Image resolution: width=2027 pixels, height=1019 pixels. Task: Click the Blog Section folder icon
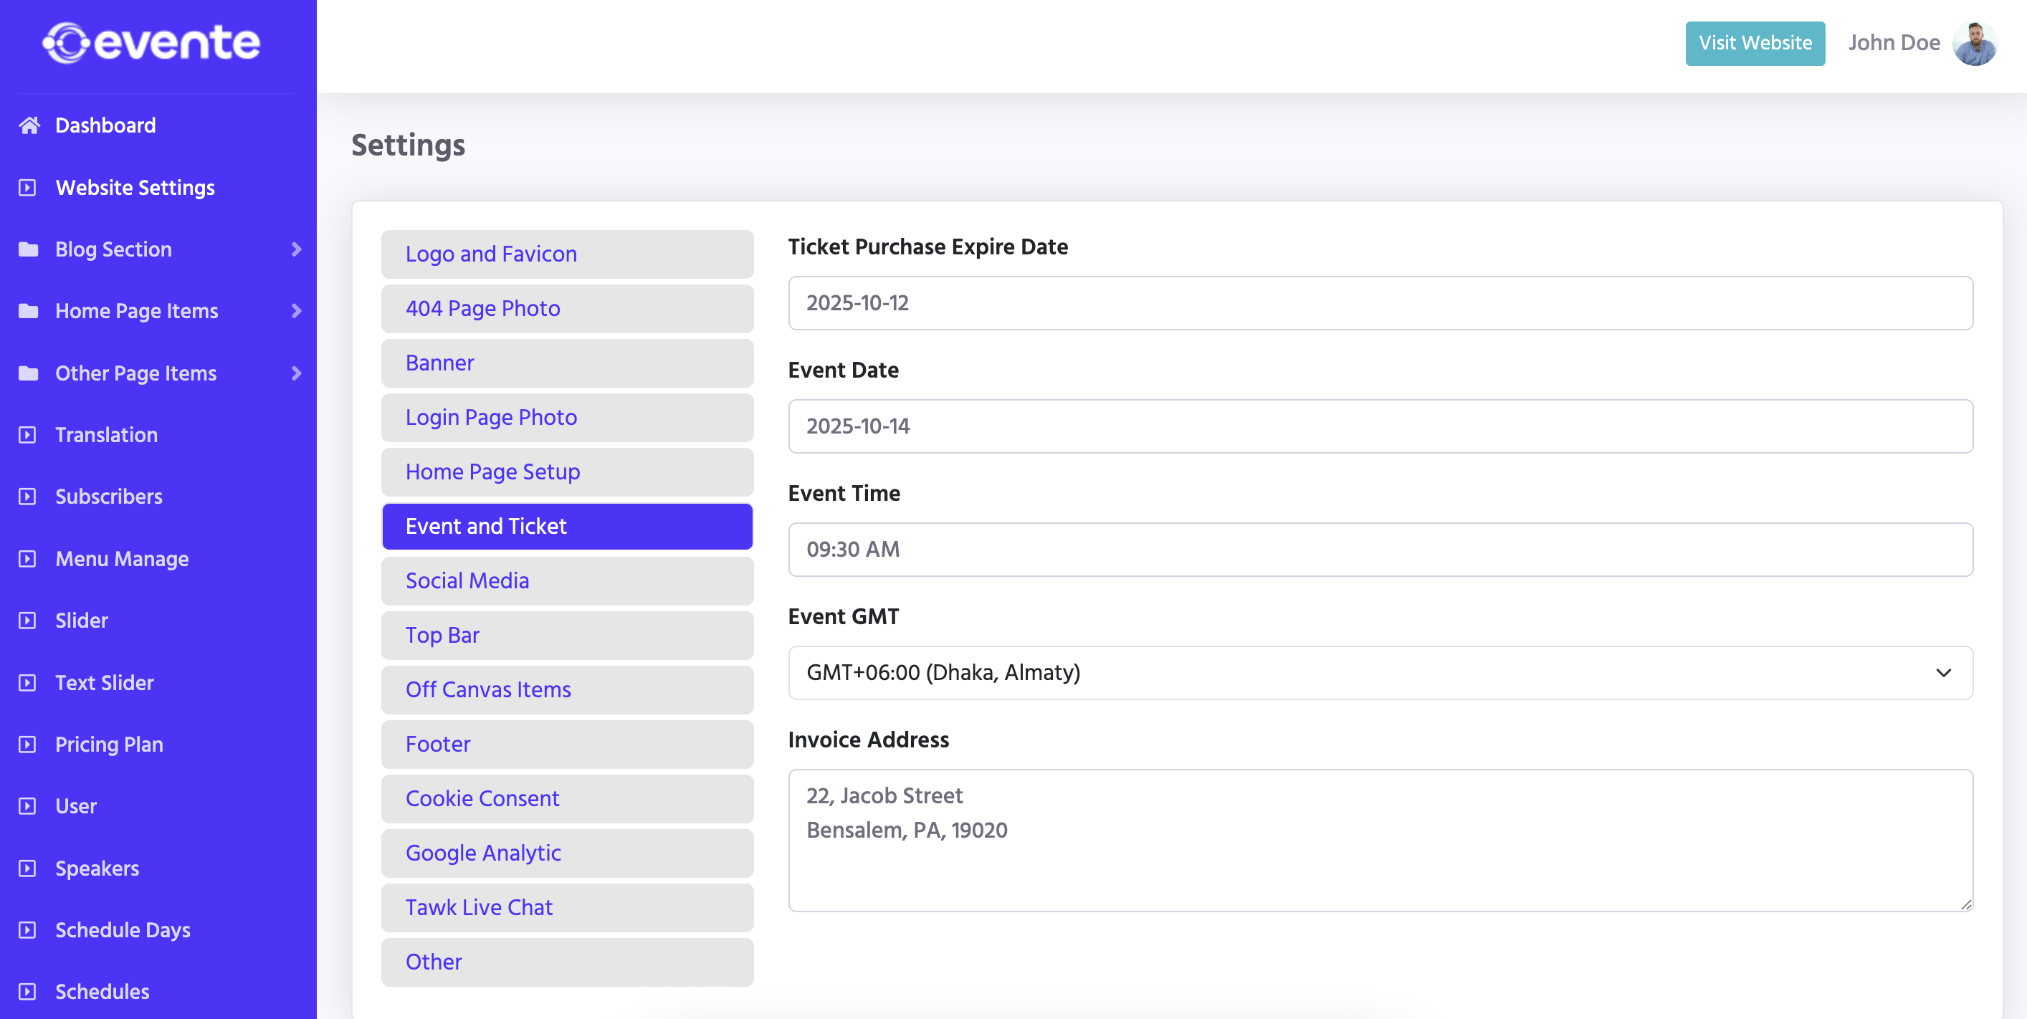[27, 249]
